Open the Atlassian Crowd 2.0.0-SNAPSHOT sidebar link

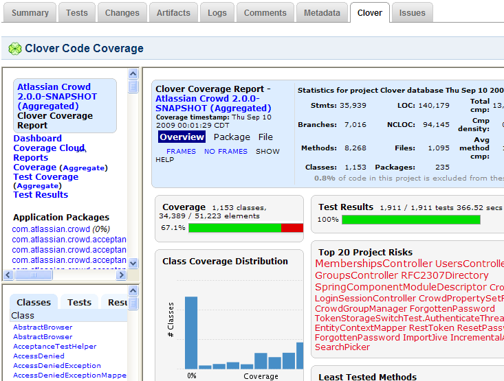(57, 96)
